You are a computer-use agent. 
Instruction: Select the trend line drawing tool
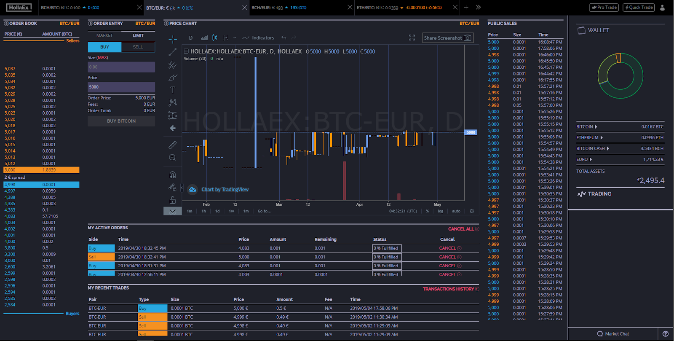pos(173,52)
